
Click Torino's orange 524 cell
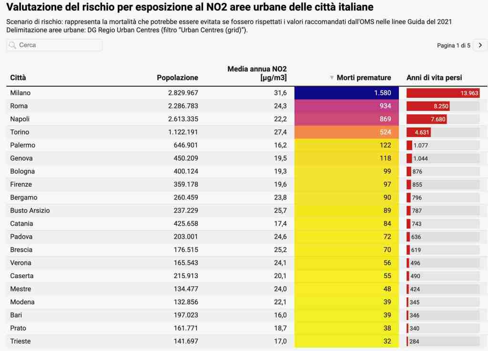point(346,132)
